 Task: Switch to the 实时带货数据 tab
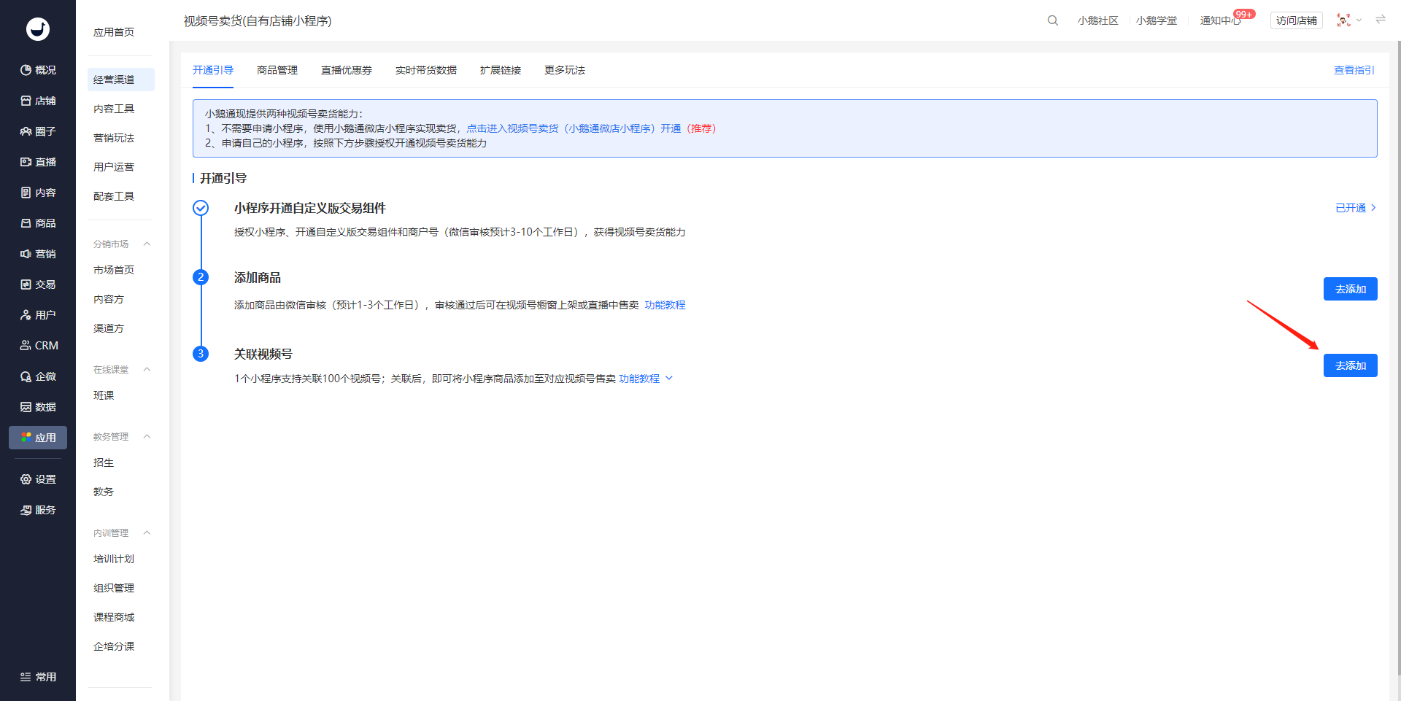pyautogui.click(x=426, y=70)
